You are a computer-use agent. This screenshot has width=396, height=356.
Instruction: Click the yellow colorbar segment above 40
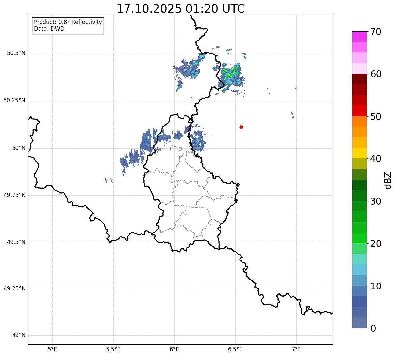[359, 153]
